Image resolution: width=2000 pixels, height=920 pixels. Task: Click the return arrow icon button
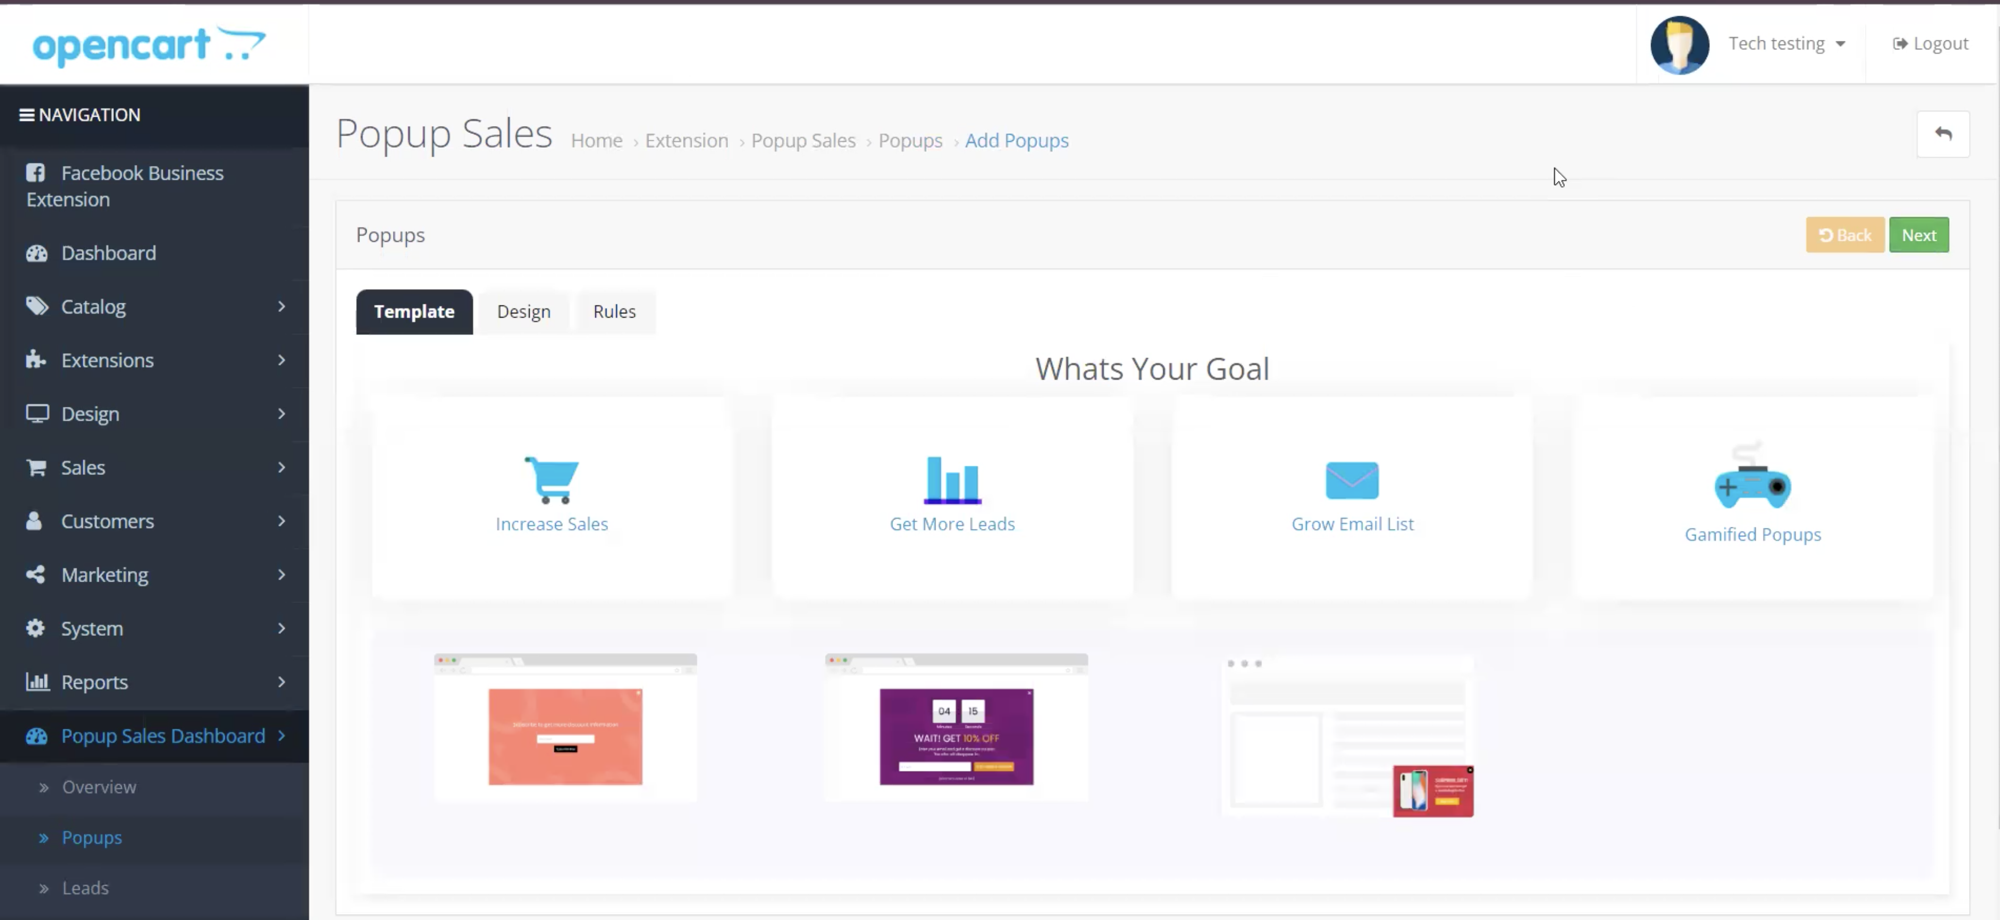tap(1942, 134)
